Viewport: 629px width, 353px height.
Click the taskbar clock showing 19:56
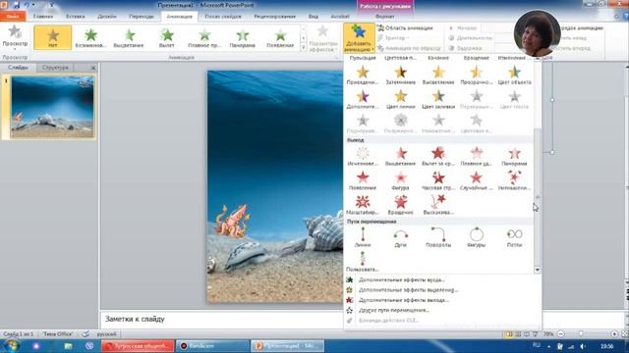[x=606, y=346]
